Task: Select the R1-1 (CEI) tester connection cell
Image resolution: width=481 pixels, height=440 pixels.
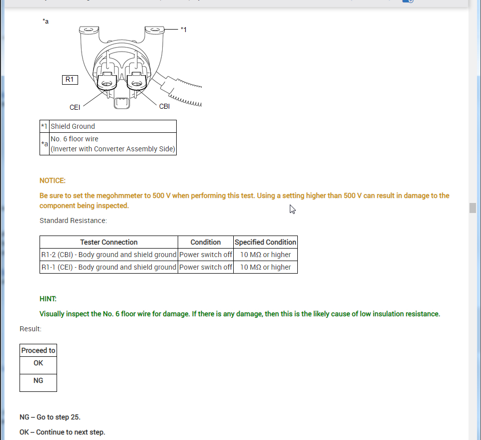Action: 109,267
